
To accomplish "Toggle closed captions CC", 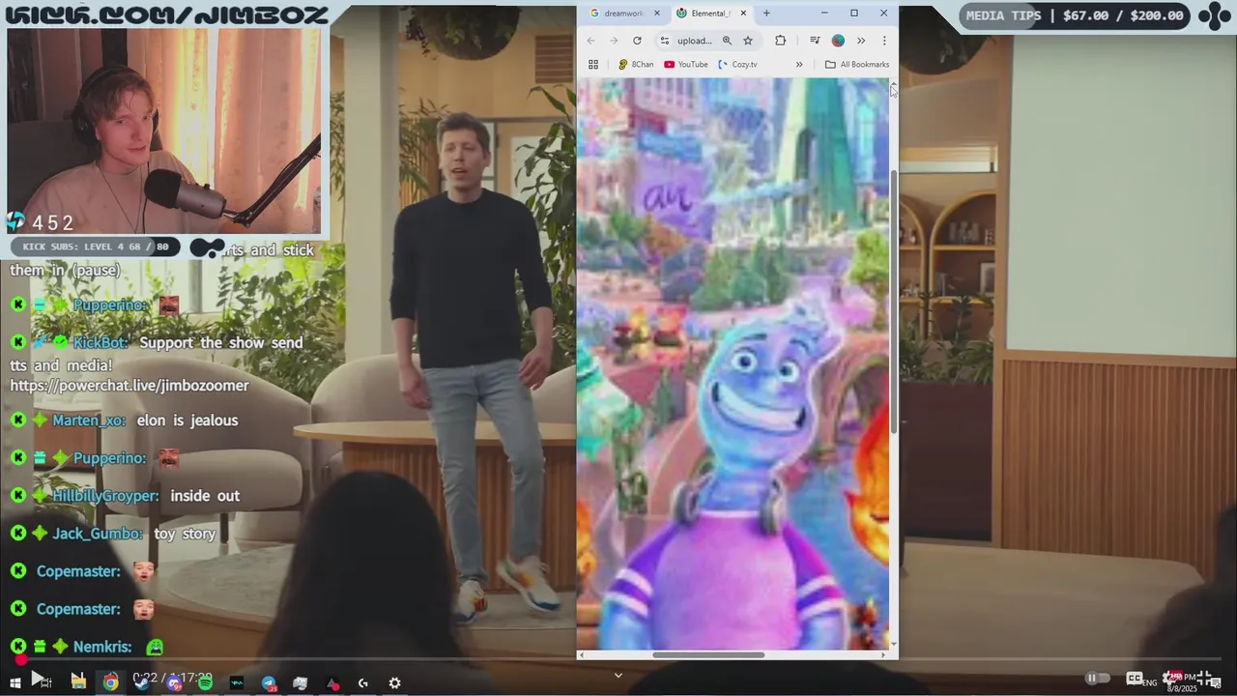I will 1134,679.
